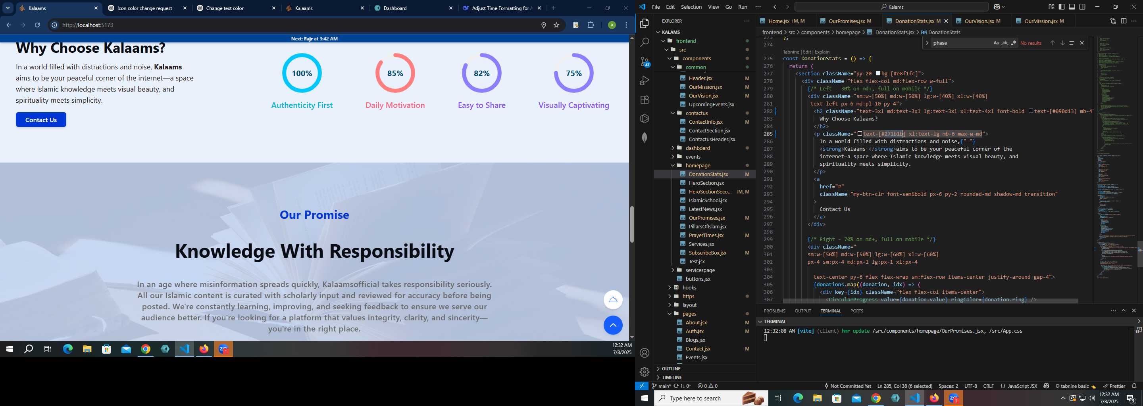Open the Explorer view in VS Code activity bar

coord(644,23)
